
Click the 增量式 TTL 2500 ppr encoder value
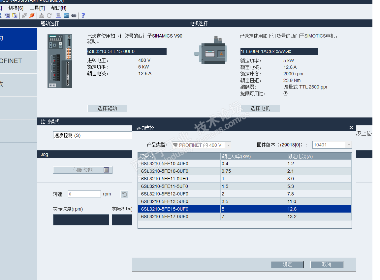305,87
